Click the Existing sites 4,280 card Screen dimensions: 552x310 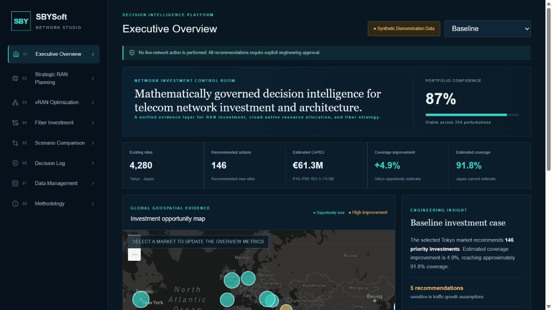click(163, 165)
